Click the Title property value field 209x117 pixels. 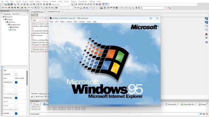[20, 70]
